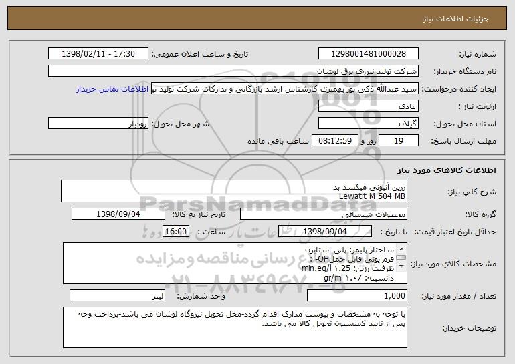Click the specifications text area starting ساختار پلیمر

[235, 263]
